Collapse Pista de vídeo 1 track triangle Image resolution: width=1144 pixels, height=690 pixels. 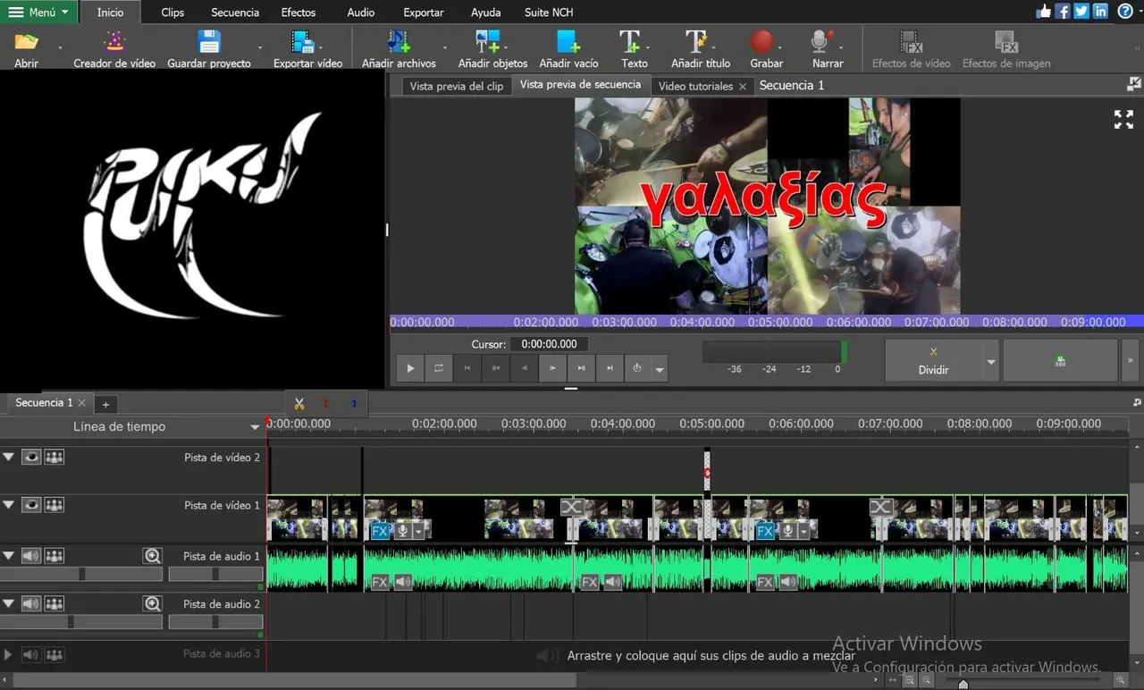pos(9,505)
